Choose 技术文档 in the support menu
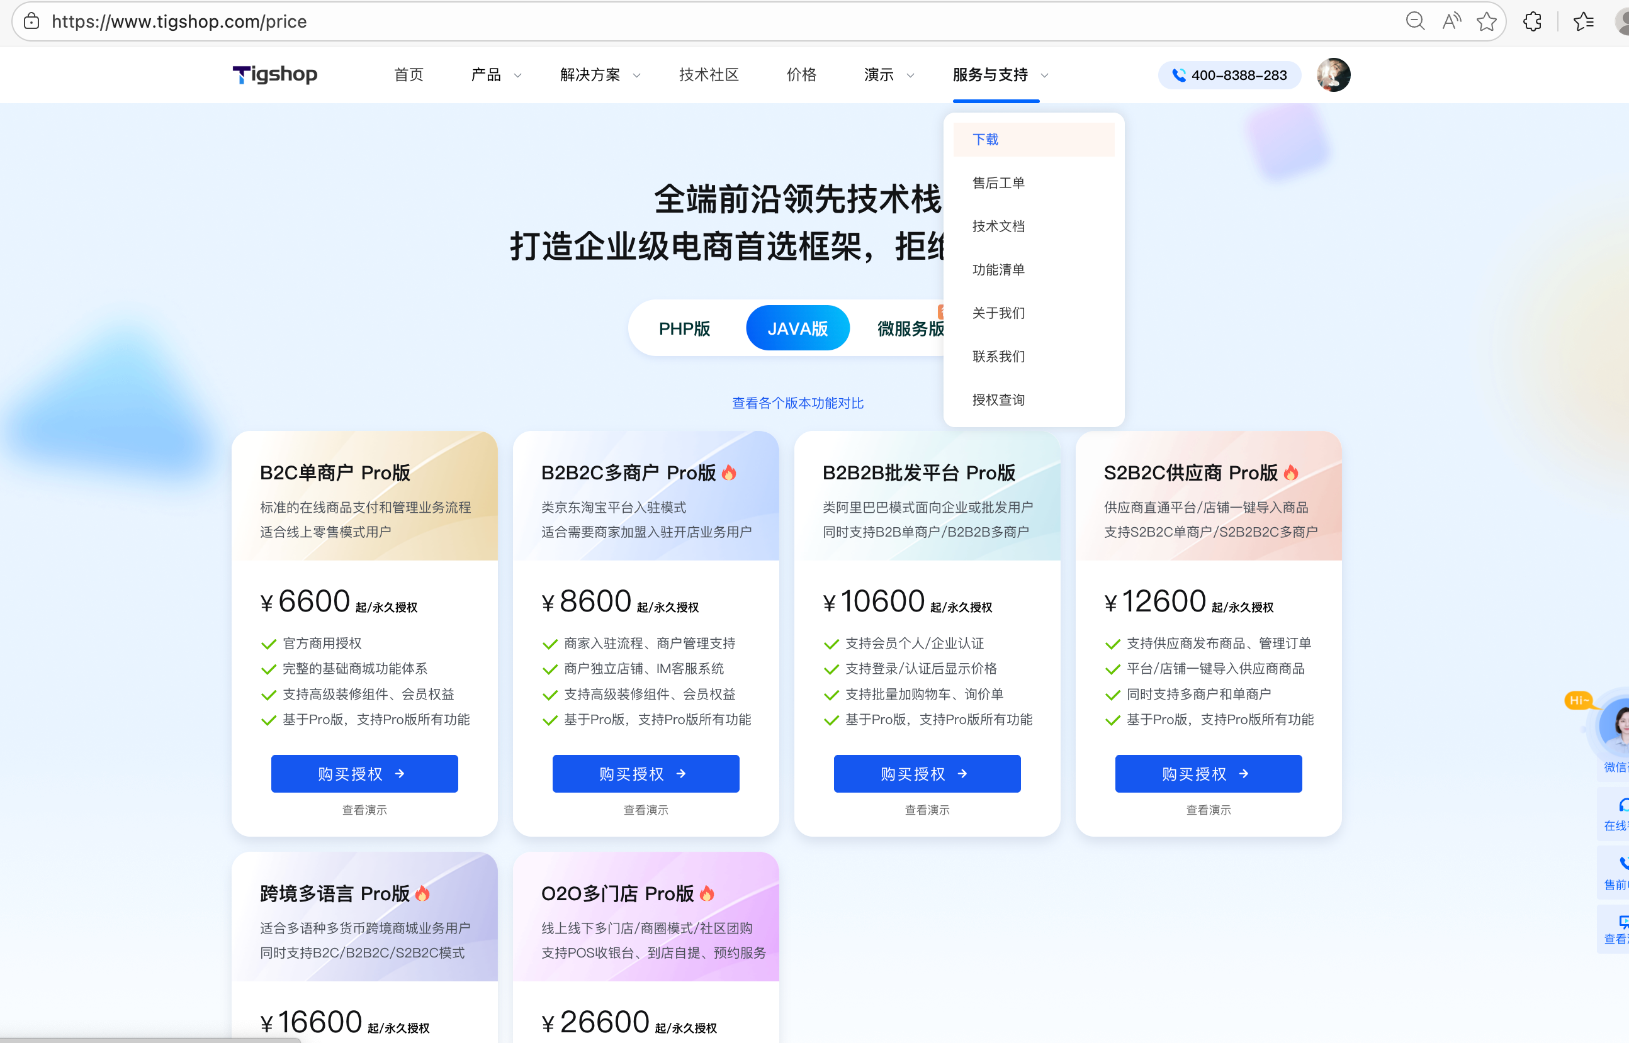The width and height of the screenshot is (1629, 1043). pos(998,226)
